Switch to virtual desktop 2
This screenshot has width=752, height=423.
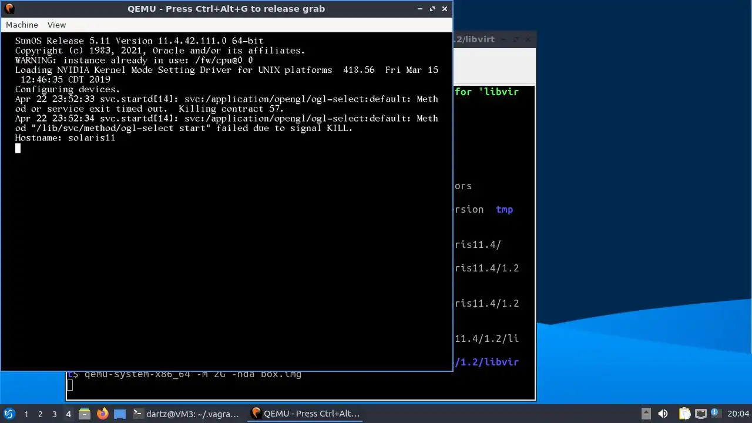[x=40, y=414]
